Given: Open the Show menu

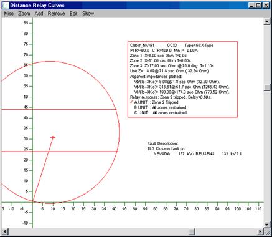Looking at the screenshot, I should tap(88, 14).
